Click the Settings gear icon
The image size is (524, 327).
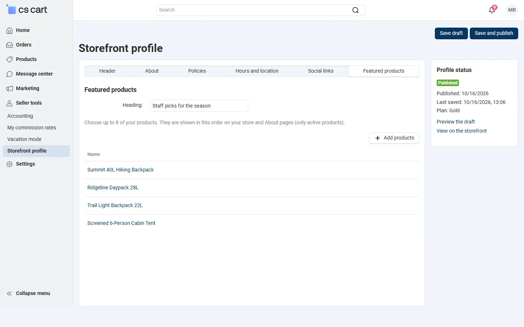click(9, 164)
